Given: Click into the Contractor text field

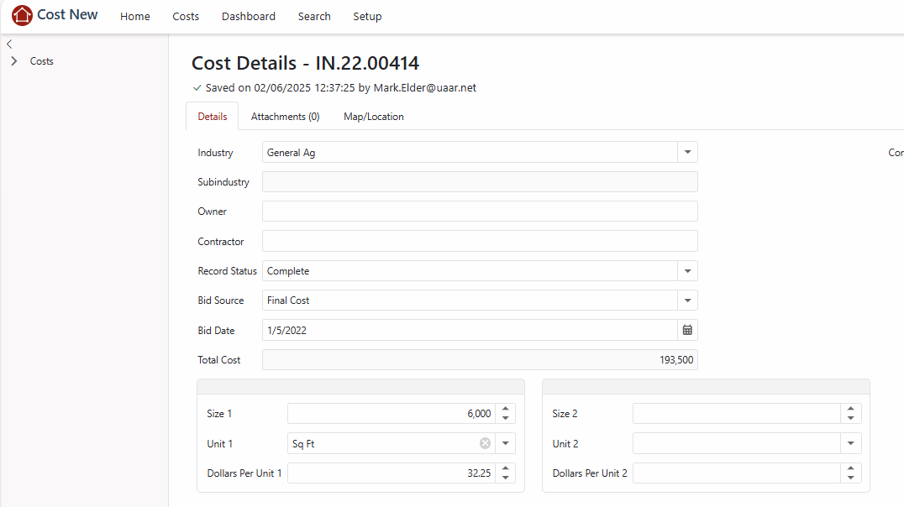Looking at the screenshot, I should 479,242.
